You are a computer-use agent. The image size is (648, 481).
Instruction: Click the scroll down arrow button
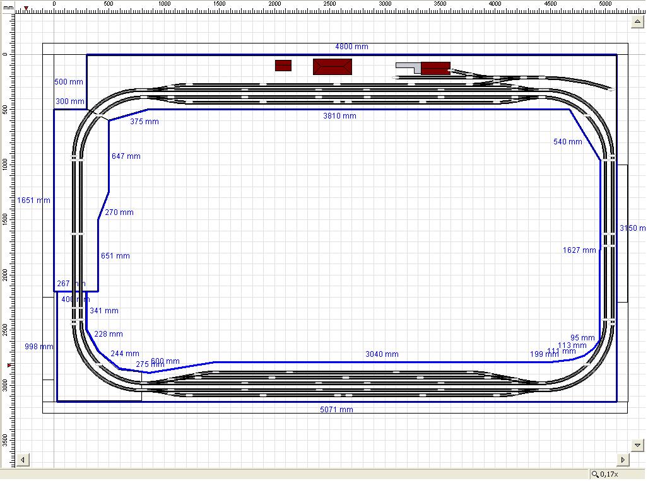[638, 445]
